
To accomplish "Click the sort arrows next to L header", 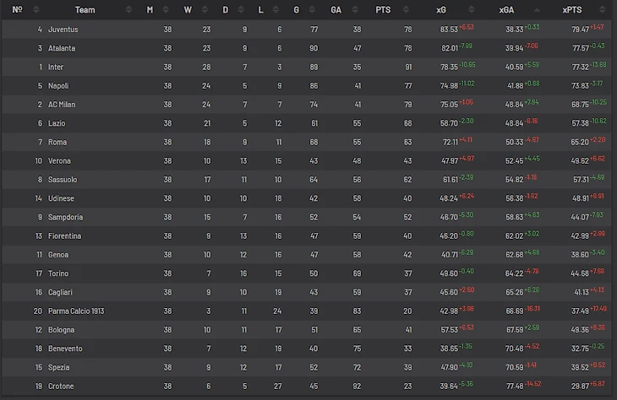I will coord(274,10).
